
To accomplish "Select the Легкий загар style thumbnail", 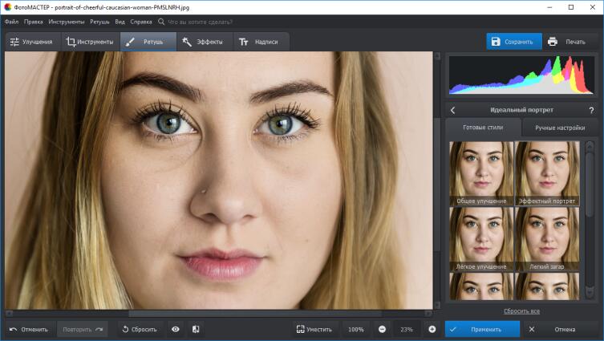I will coord(547,237).
